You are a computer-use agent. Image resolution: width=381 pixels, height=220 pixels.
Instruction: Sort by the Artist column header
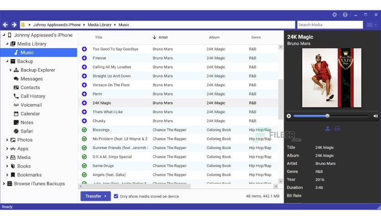(163, 37)
